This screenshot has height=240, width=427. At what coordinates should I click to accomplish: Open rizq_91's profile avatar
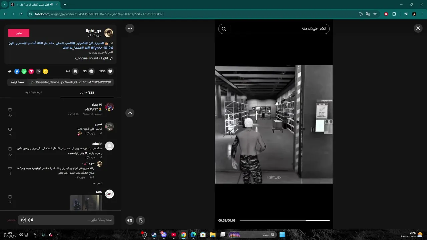click(x=109, y=107)
